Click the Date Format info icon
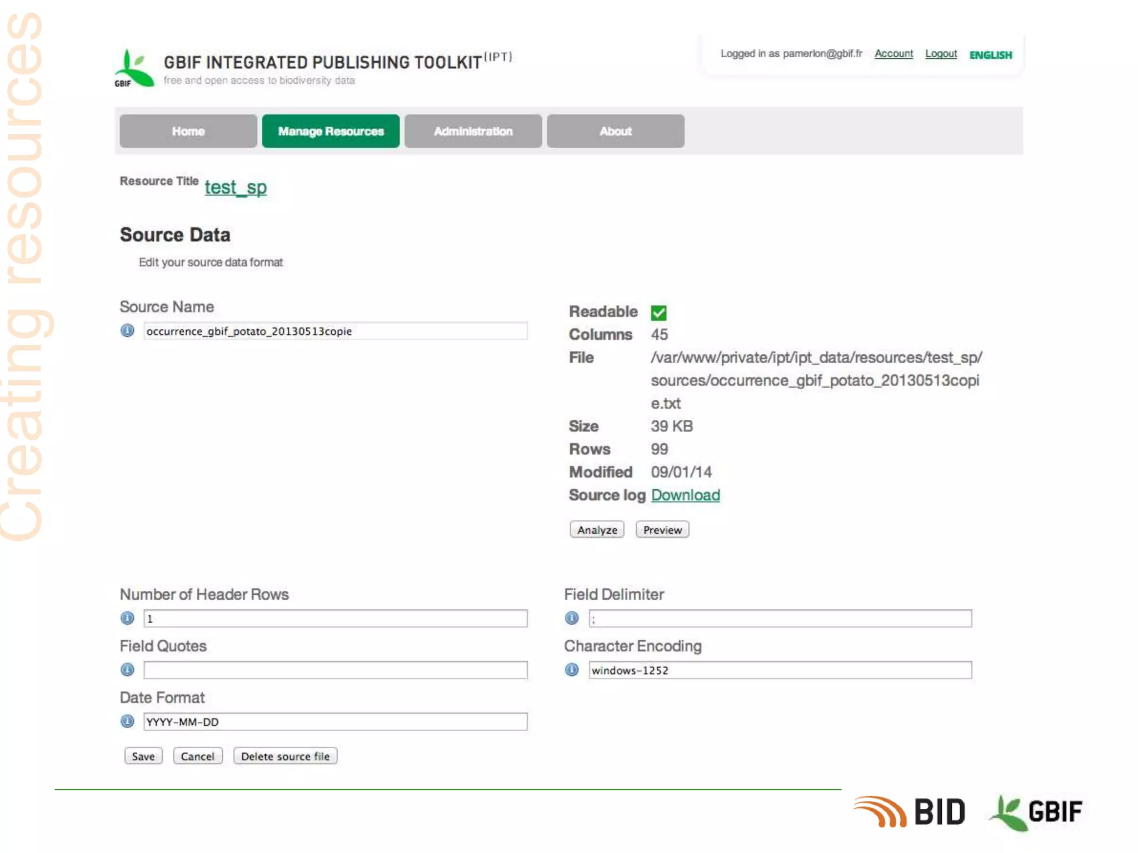The height and width of the screenshot is (853, 1138). [x=127, y=721]
